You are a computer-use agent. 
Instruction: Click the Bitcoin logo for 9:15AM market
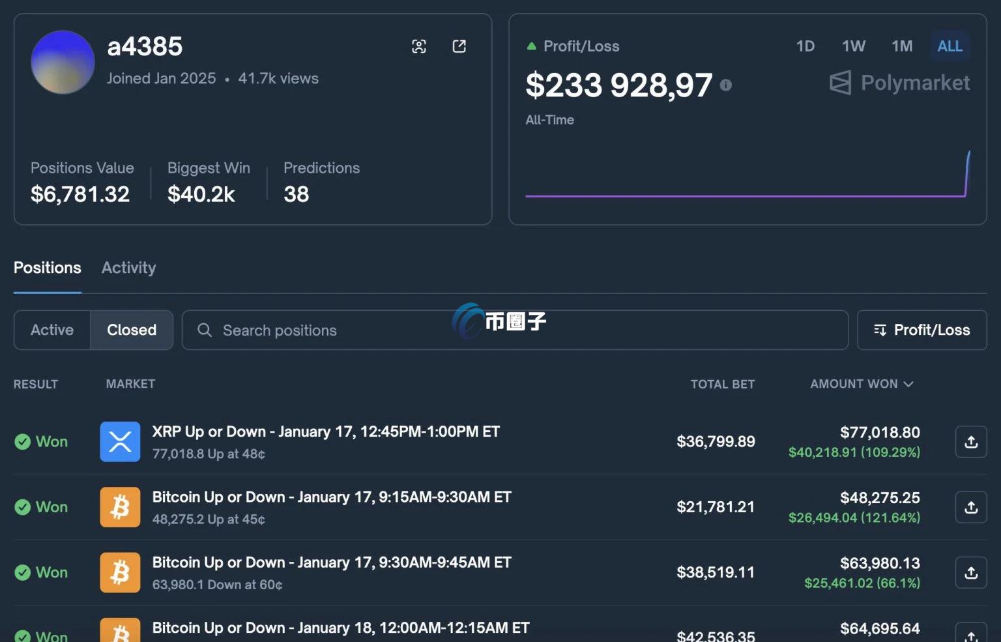(120, 507)
